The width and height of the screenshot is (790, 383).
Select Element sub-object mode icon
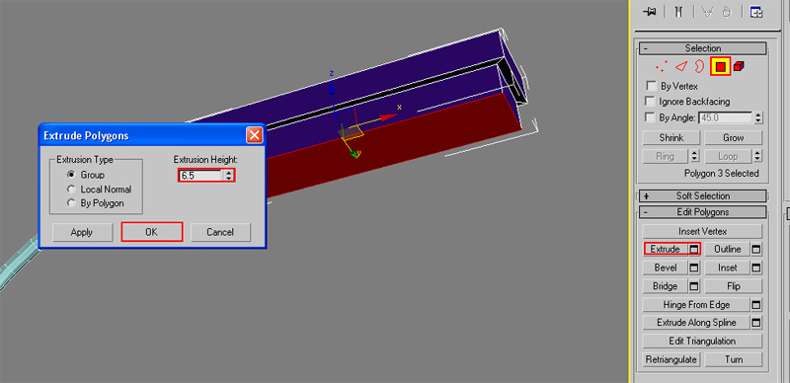click(x=739, y=66)
